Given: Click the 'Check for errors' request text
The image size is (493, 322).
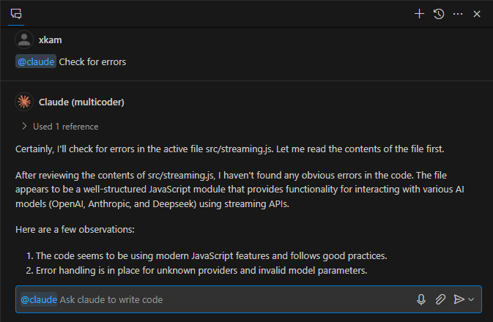Looking at the screenshot, I should (92, 61).
